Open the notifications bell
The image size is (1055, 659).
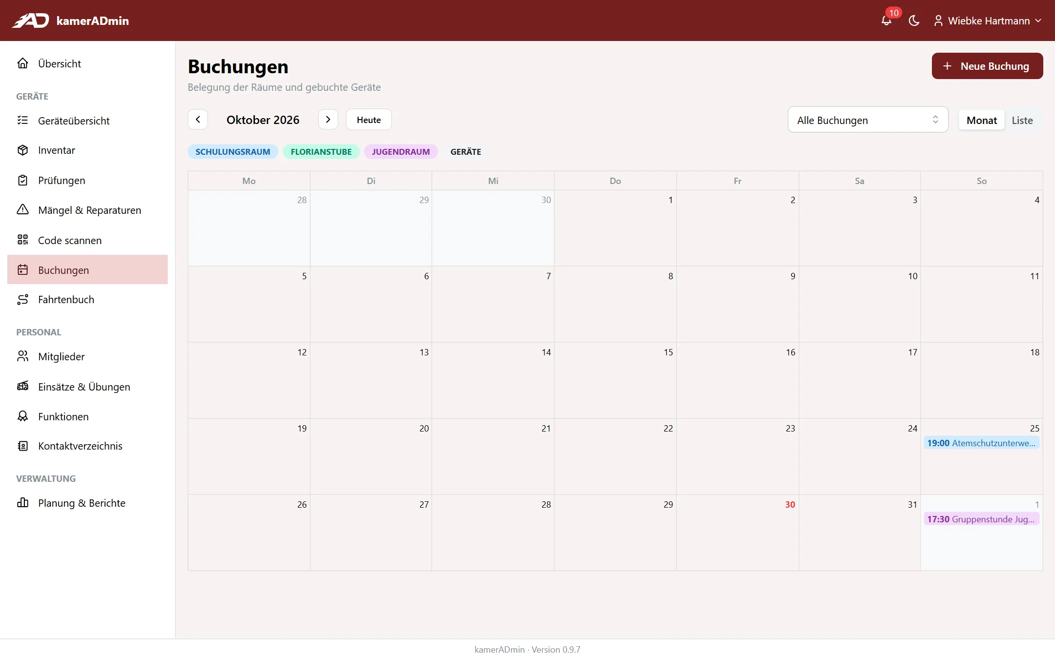tap(886, 21)
